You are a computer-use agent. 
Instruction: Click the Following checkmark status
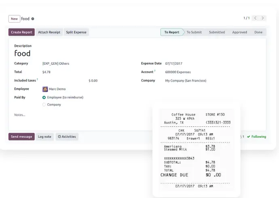pyautogui.click(x=257, y=137)
